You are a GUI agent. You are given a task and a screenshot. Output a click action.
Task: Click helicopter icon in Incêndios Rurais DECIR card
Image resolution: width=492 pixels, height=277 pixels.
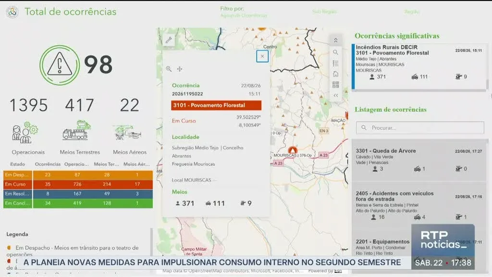[458, 76]
